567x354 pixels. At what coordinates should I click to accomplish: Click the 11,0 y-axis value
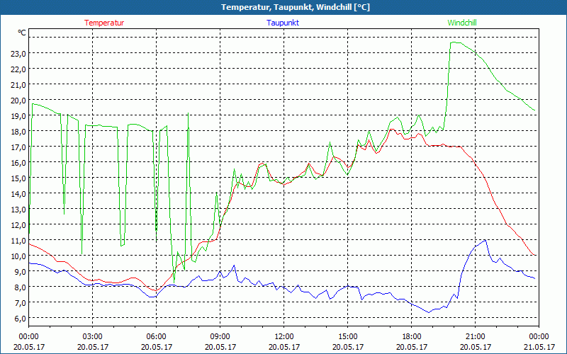point(18,240)
